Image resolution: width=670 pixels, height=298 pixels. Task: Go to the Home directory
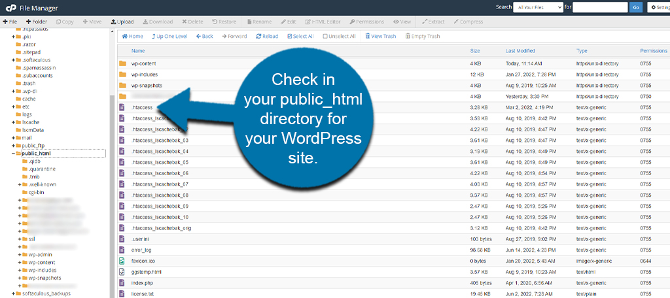(132, 37)
